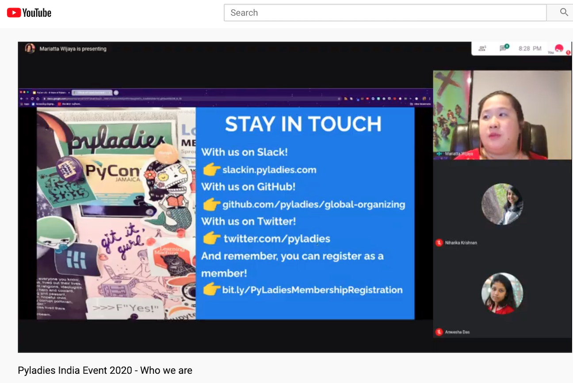Screen dimensions: 573x383
Task: Click the github.com/pyladies/global-organizing link text
Action: point(313,205)
